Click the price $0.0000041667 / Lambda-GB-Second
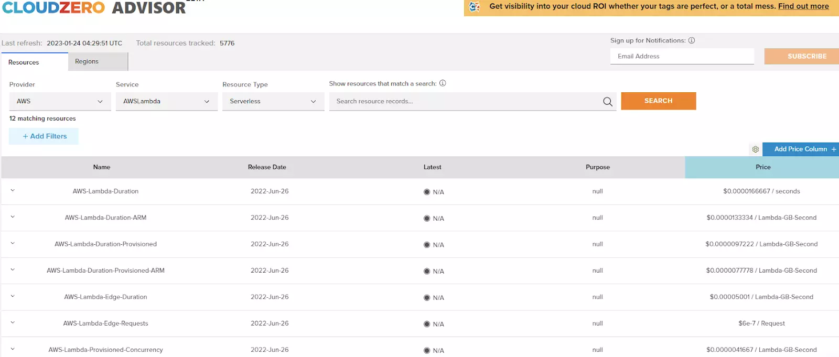This screenshot has height=357, width=839. click(x=761, y=350)
